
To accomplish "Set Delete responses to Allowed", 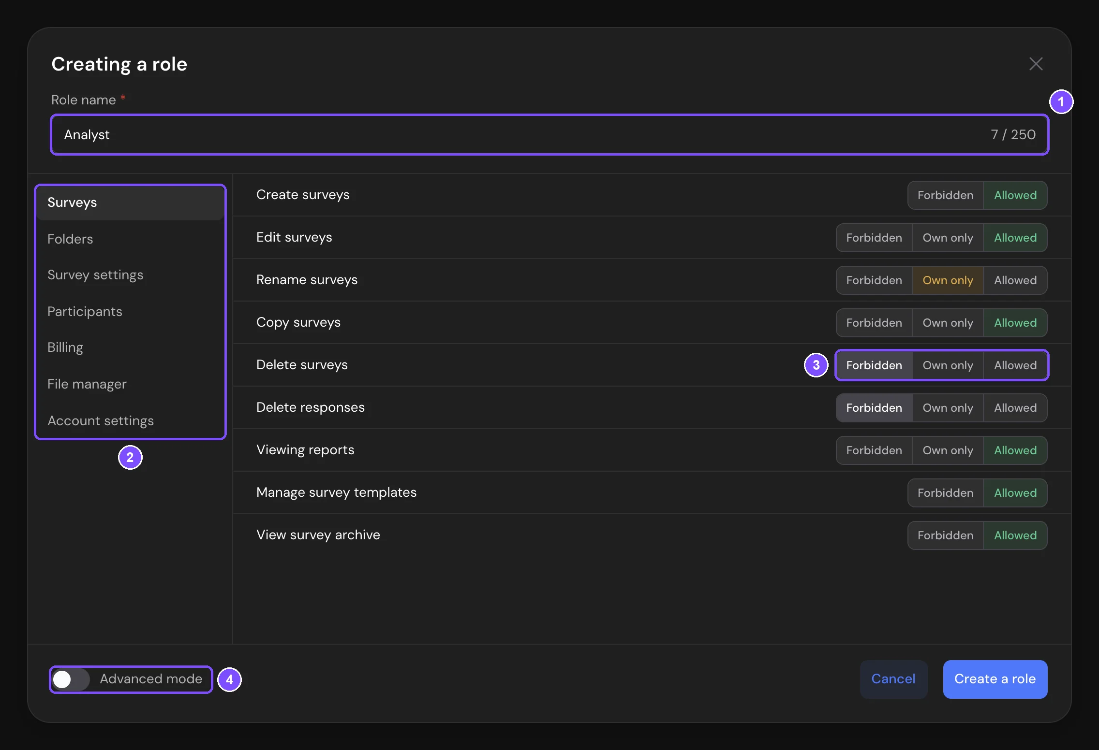I will coord(1015,408).
